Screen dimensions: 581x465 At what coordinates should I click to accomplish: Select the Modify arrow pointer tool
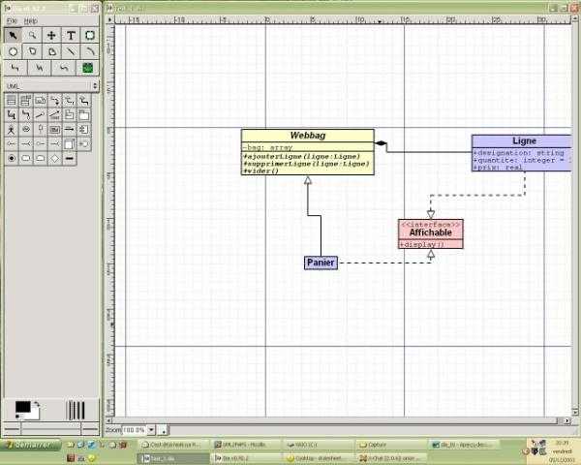click(x=14, y=36)
